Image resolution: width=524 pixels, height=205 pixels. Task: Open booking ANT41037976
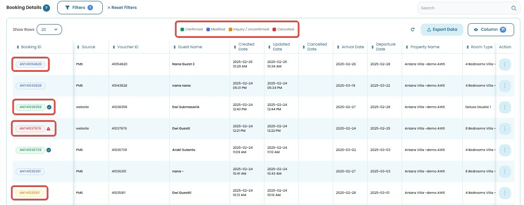click(30, 129)
